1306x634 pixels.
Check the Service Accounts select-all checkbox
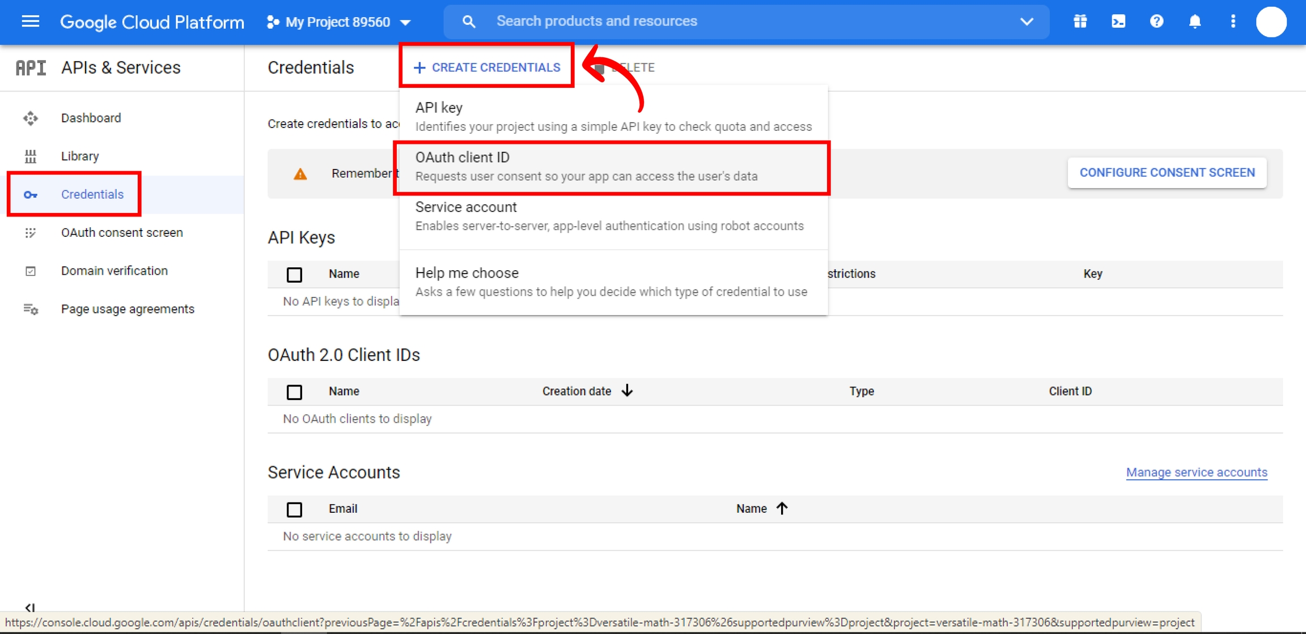click(x=294, y=509)
